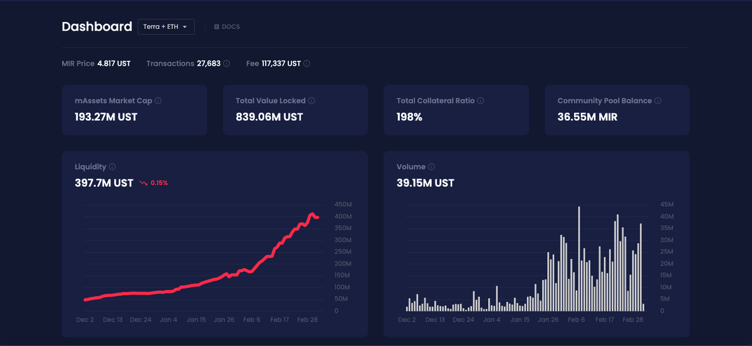This screenshot has height=346, width=752.
Task: Click the peak of the red Liquidity line
Action: tap(311, 214)
